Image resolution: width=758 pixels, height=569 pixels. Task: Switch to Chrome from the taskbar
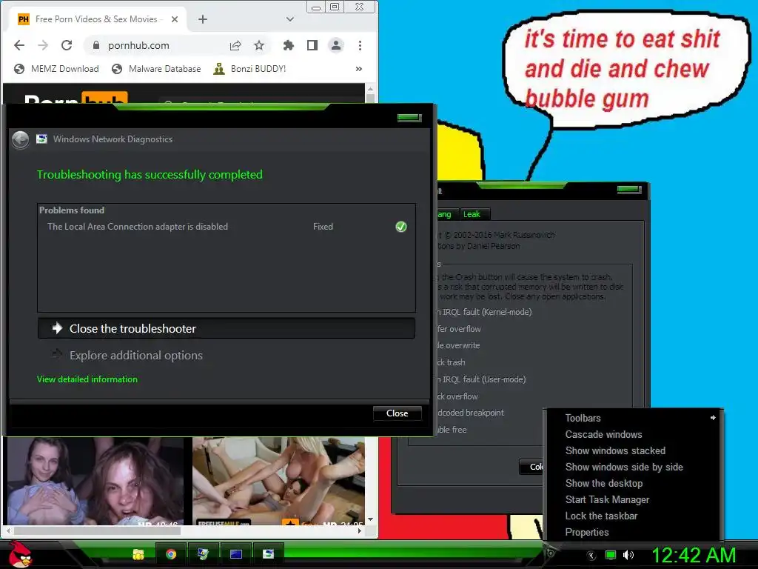tap(171, 554)
